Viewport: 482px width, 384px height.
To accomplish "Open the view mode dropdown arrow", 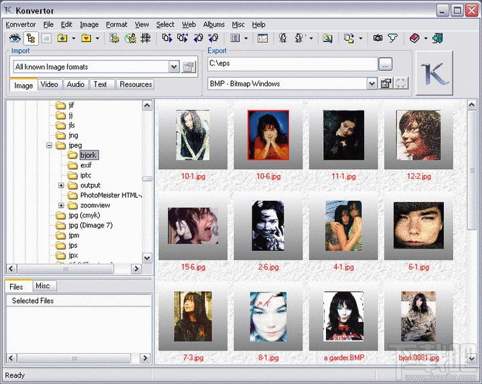I will 246,38.
